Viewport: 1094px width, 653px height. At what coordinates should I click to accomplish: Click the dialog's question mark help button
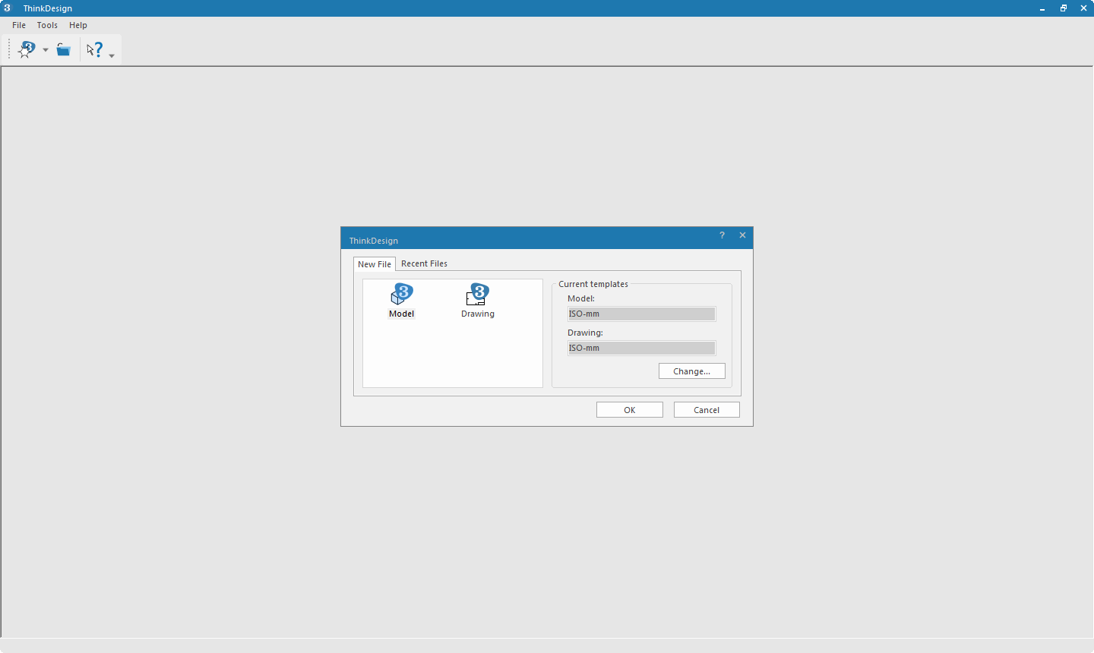click(x=722, y=235)
